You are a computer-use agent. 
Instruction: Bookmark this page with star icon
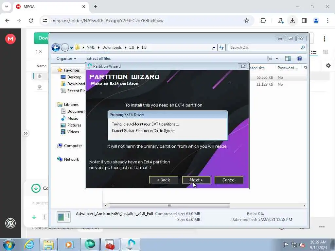click(247, 21)
